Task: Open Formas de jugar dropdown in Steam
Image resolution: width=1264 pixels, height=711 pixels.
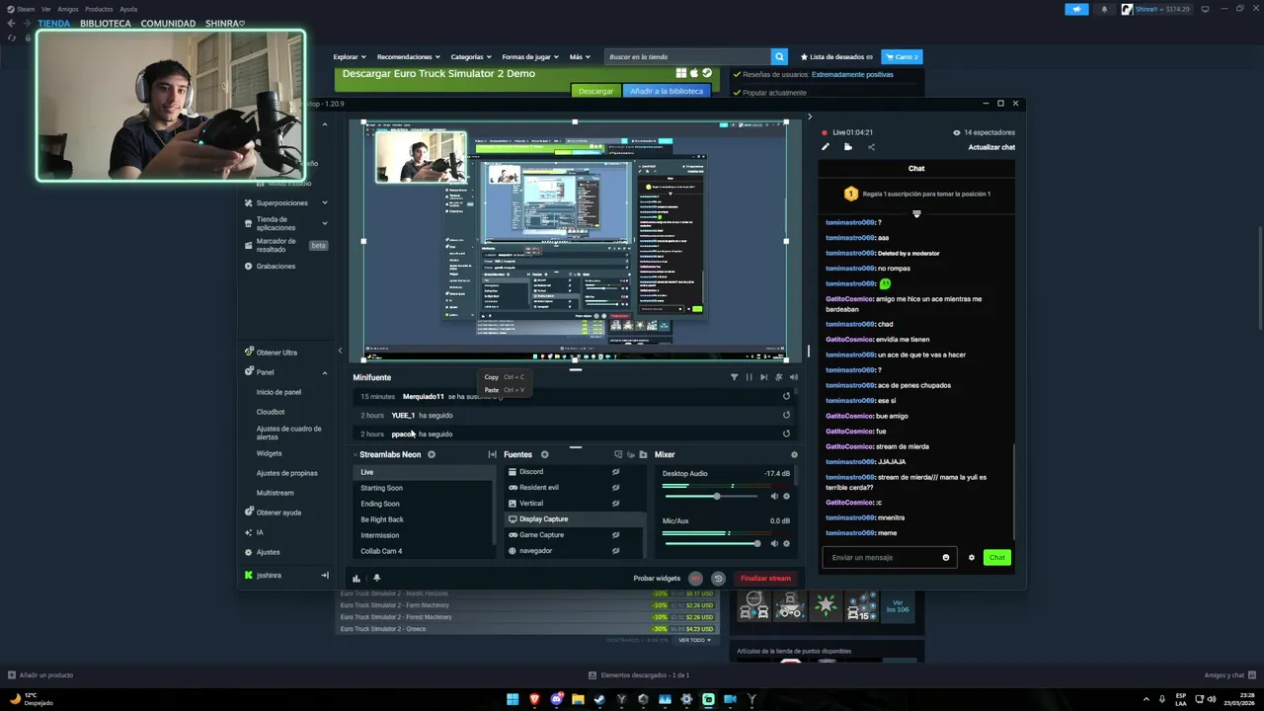Action: coord(530,57)
